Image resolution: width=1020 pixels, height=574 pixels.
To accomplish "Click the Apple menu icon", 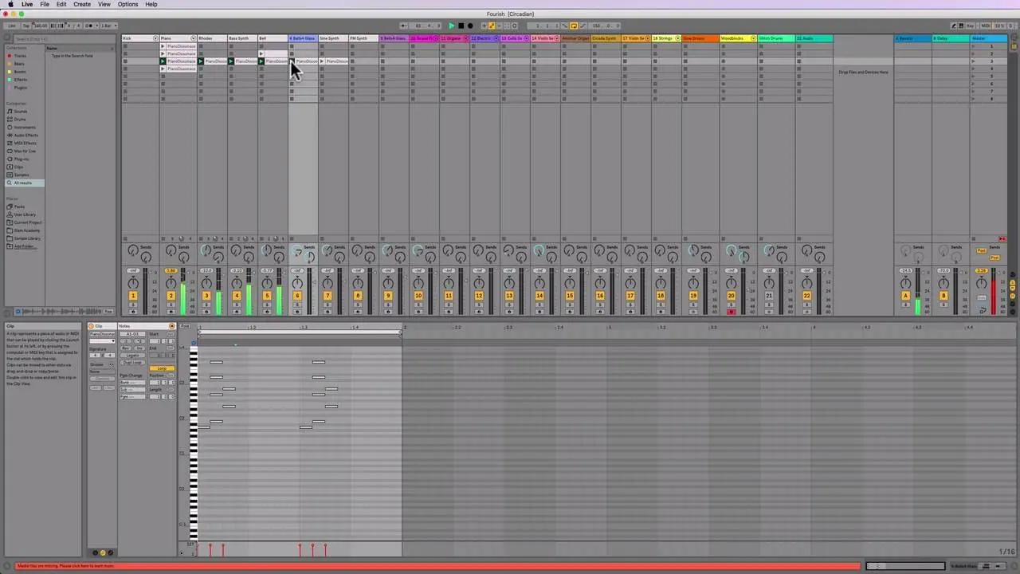I will 10,4.
